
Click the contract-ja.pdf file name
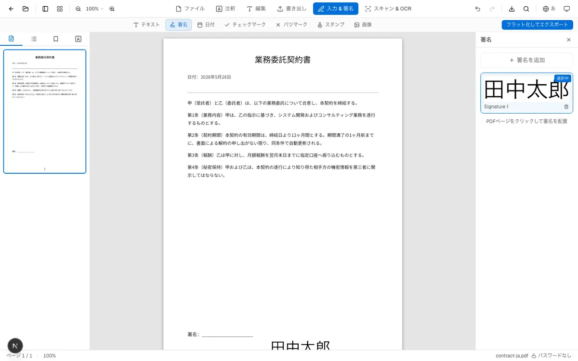(512, 356)
